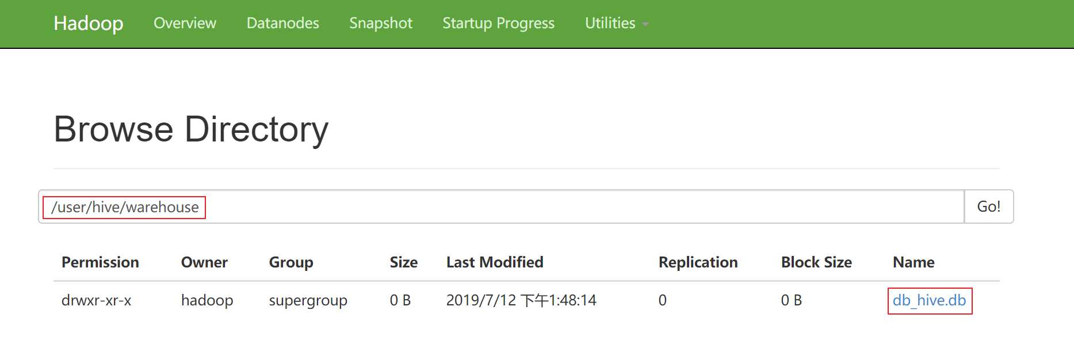Expand the Utilities dropdown menu

616,23
